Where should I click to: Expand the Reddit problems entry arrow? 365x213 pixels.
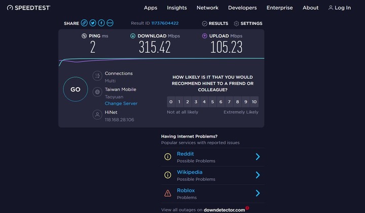pyautogui.click(x=258, y=157)
